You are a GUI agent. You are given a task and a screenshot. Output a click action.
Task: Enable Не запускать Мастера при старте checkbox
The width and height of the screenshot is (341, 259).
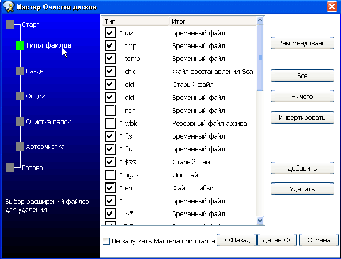tap(106, 241)
